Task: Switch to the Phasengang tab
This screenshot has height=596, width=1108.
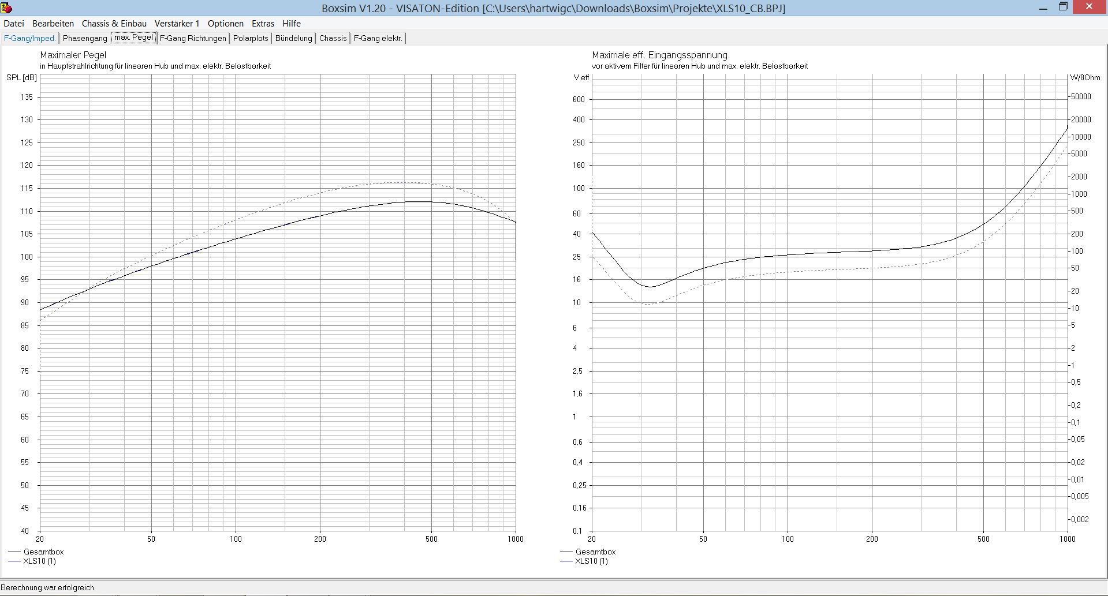Action: (85, 38)
